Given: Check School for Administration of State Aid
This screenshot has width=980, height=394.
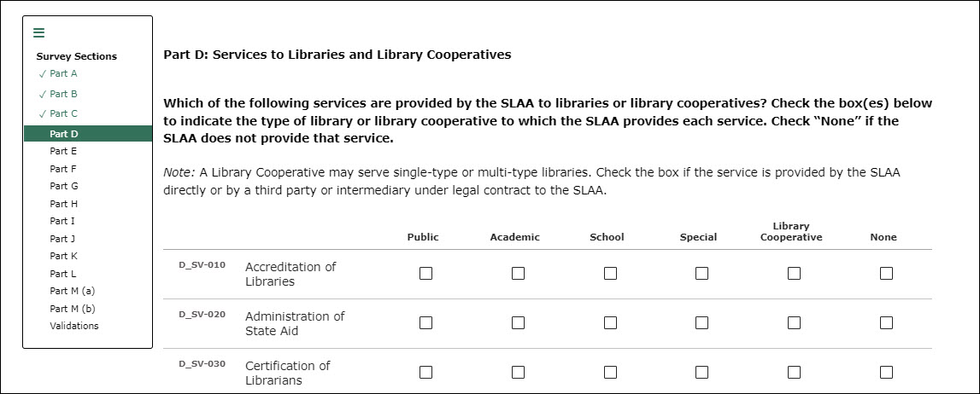Looking at the screenshot, I should click(610, 323).
